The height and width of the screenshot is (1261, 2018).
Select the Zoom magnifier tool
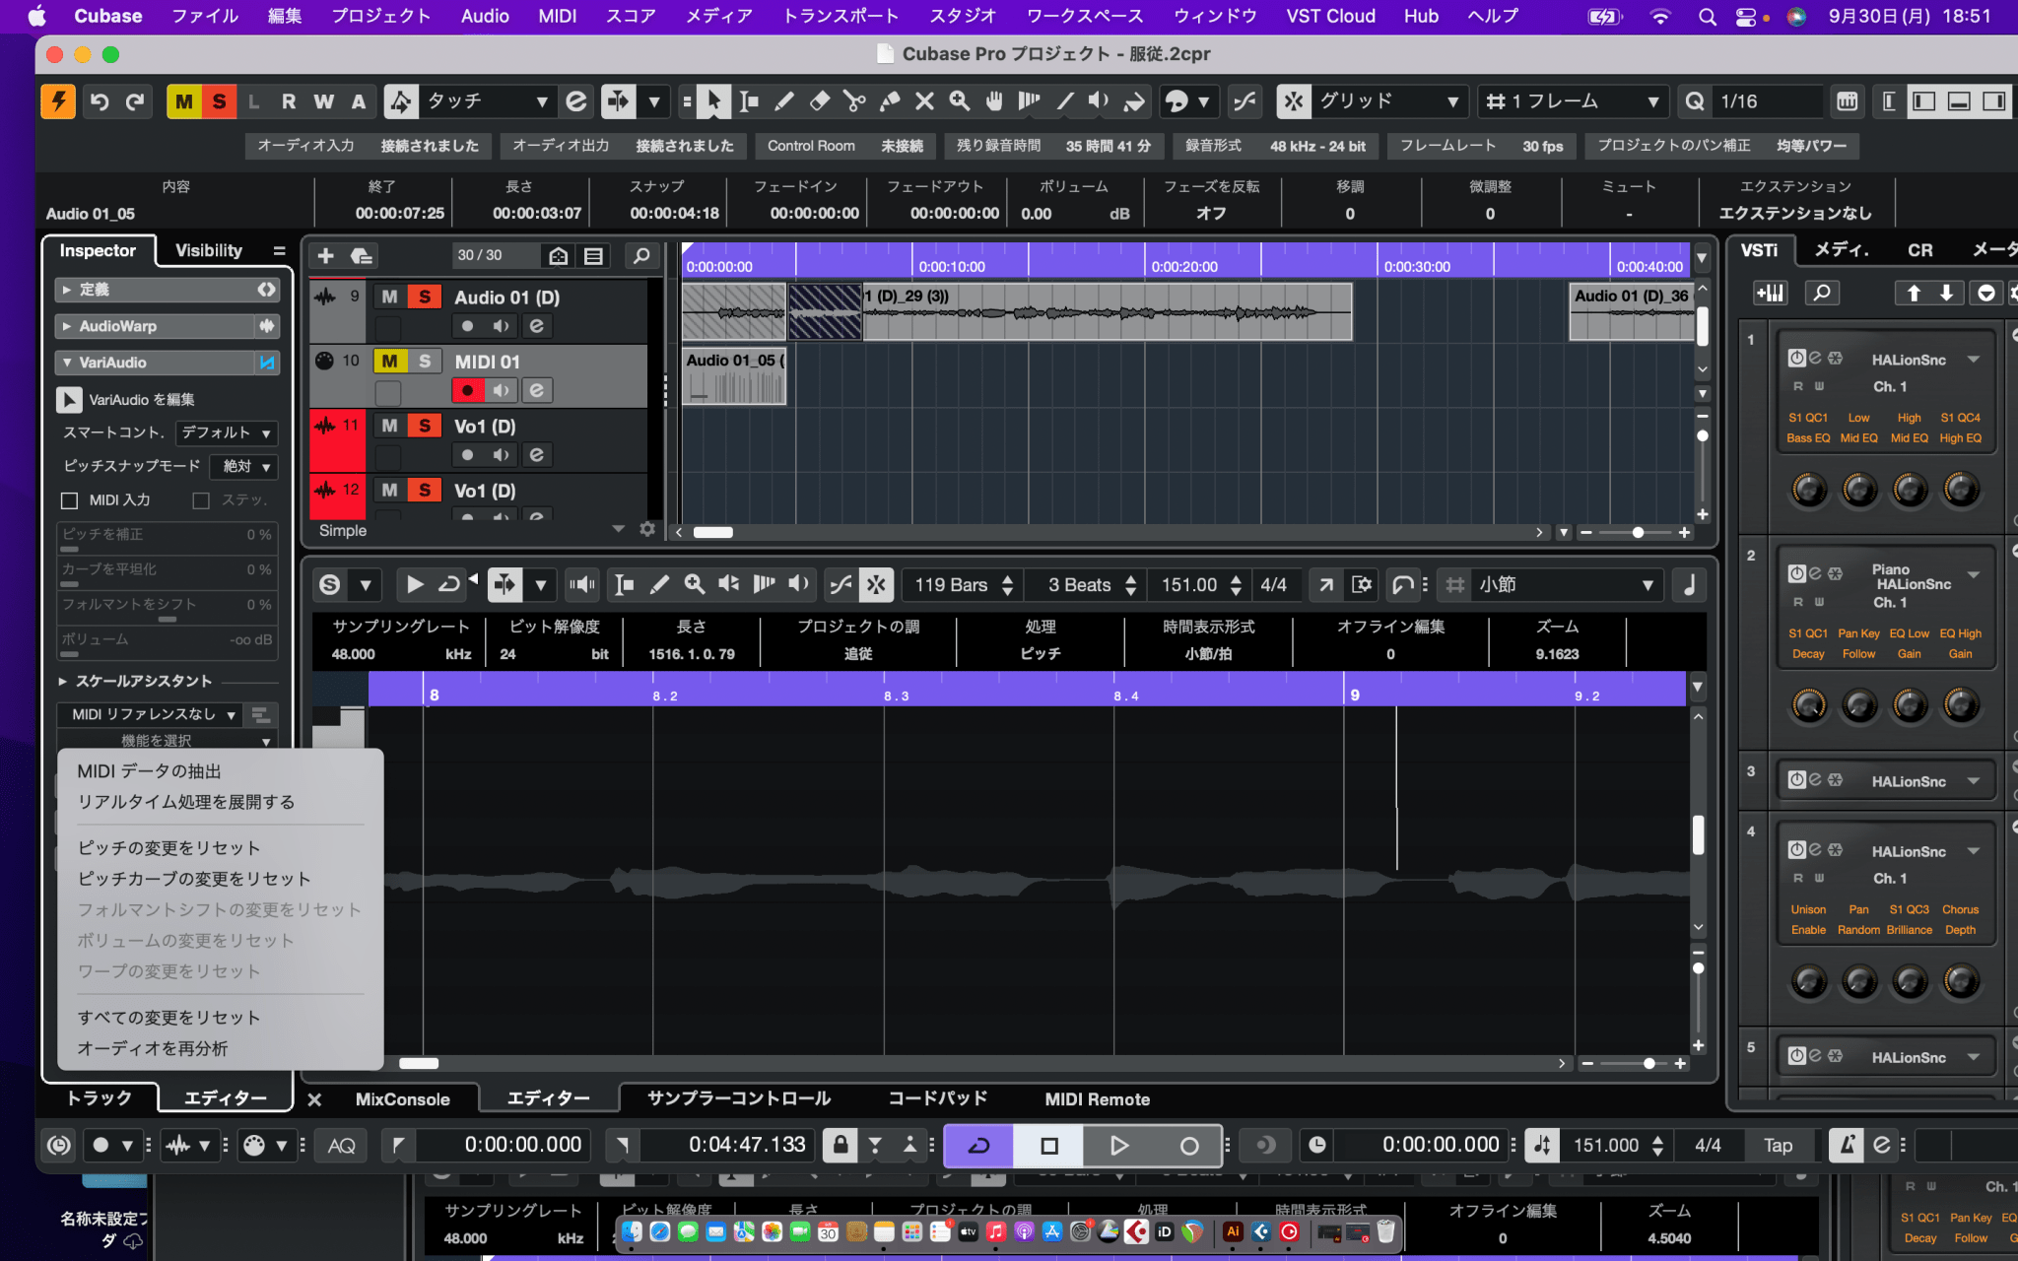959,100
